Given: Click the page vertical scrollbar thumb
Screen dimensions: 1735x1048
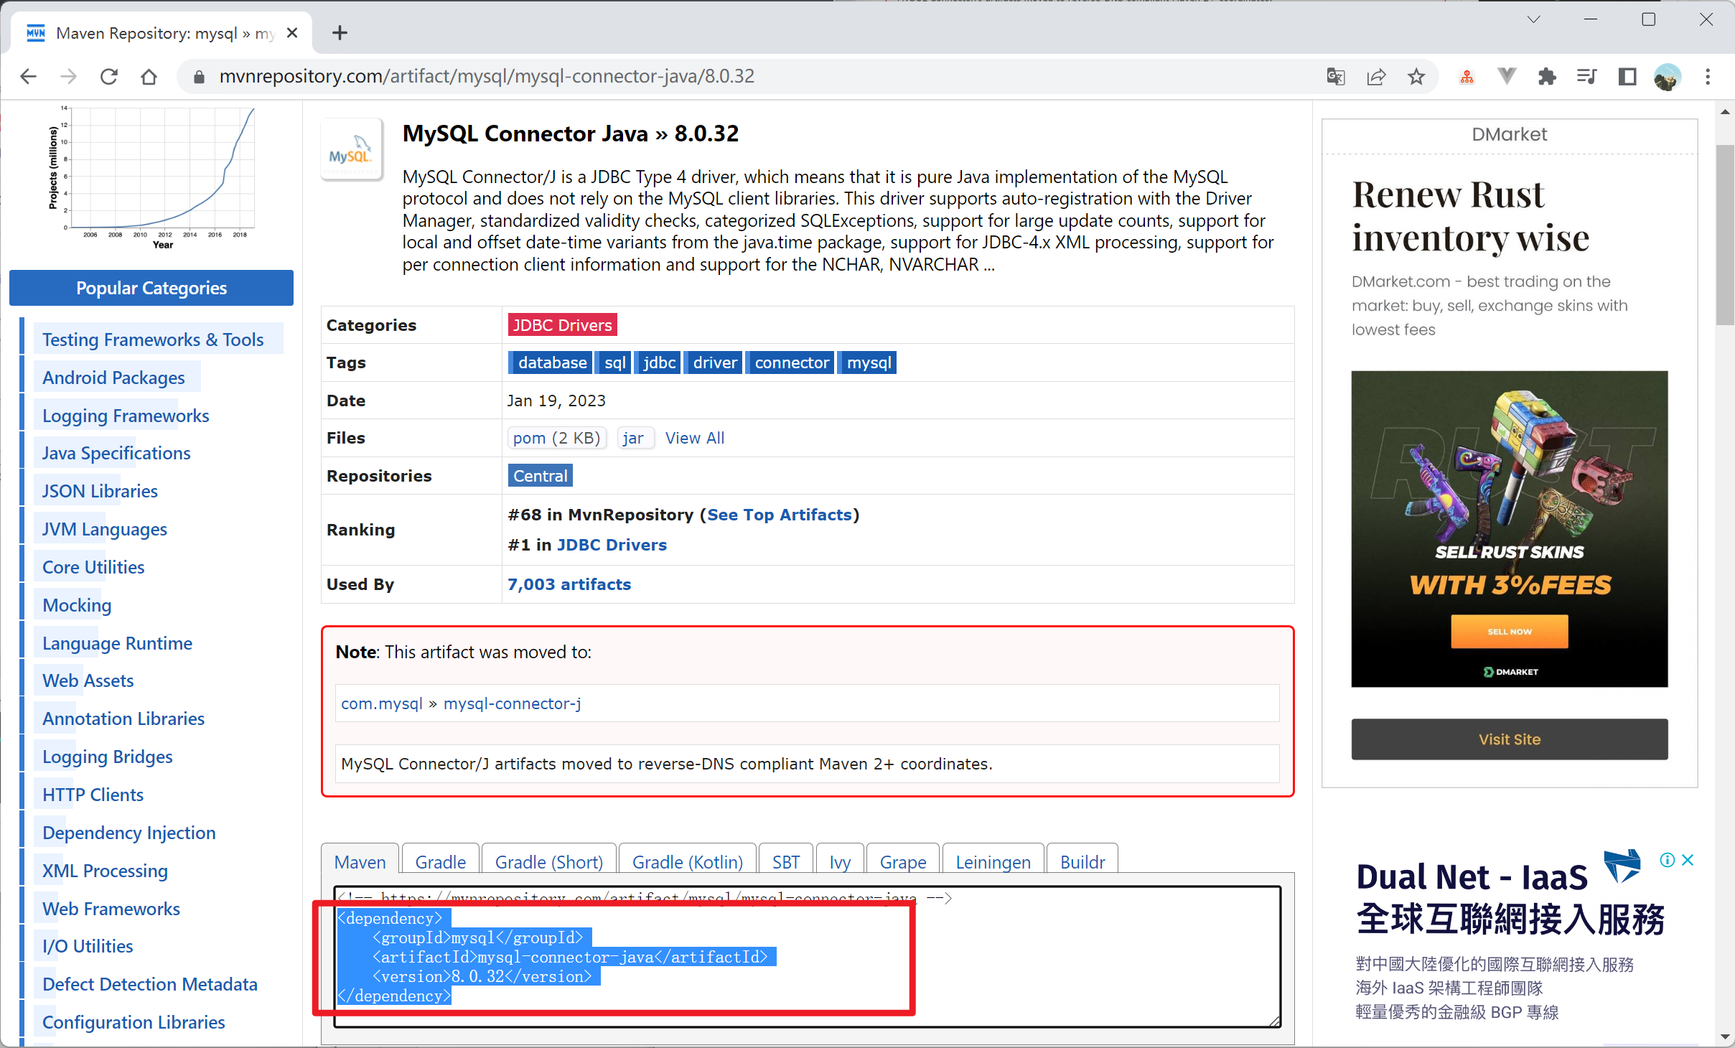Looking at the screenshot, I should point(1725,235).
